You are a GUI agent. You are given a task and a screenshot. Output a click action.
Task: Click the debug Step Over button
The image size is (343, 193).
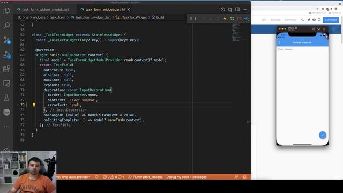[204, 19]
